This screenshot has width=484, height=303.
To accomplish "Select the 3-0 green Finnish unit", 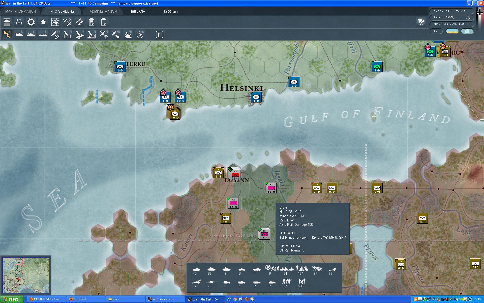I will coord(430,52).
